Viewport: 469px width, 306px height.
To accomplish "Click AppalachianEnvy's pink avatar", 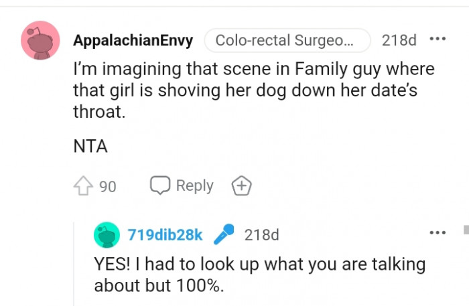I will point(42,40).
